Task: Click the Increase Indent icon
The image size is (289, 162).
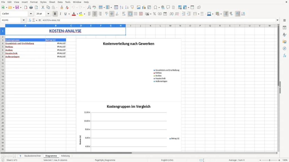Action: 183,14
